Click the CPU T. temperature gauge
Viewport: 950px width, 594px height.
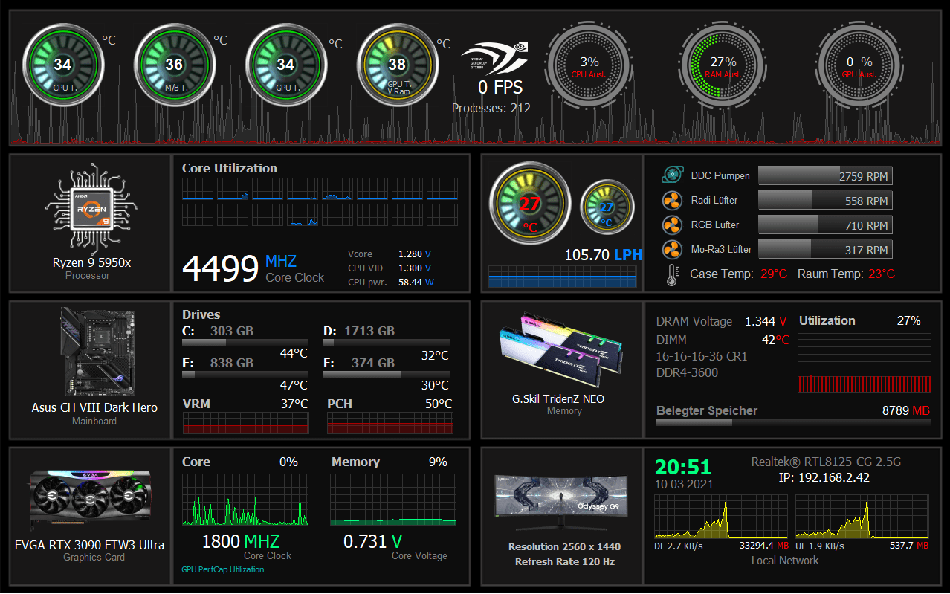[62, 66]
